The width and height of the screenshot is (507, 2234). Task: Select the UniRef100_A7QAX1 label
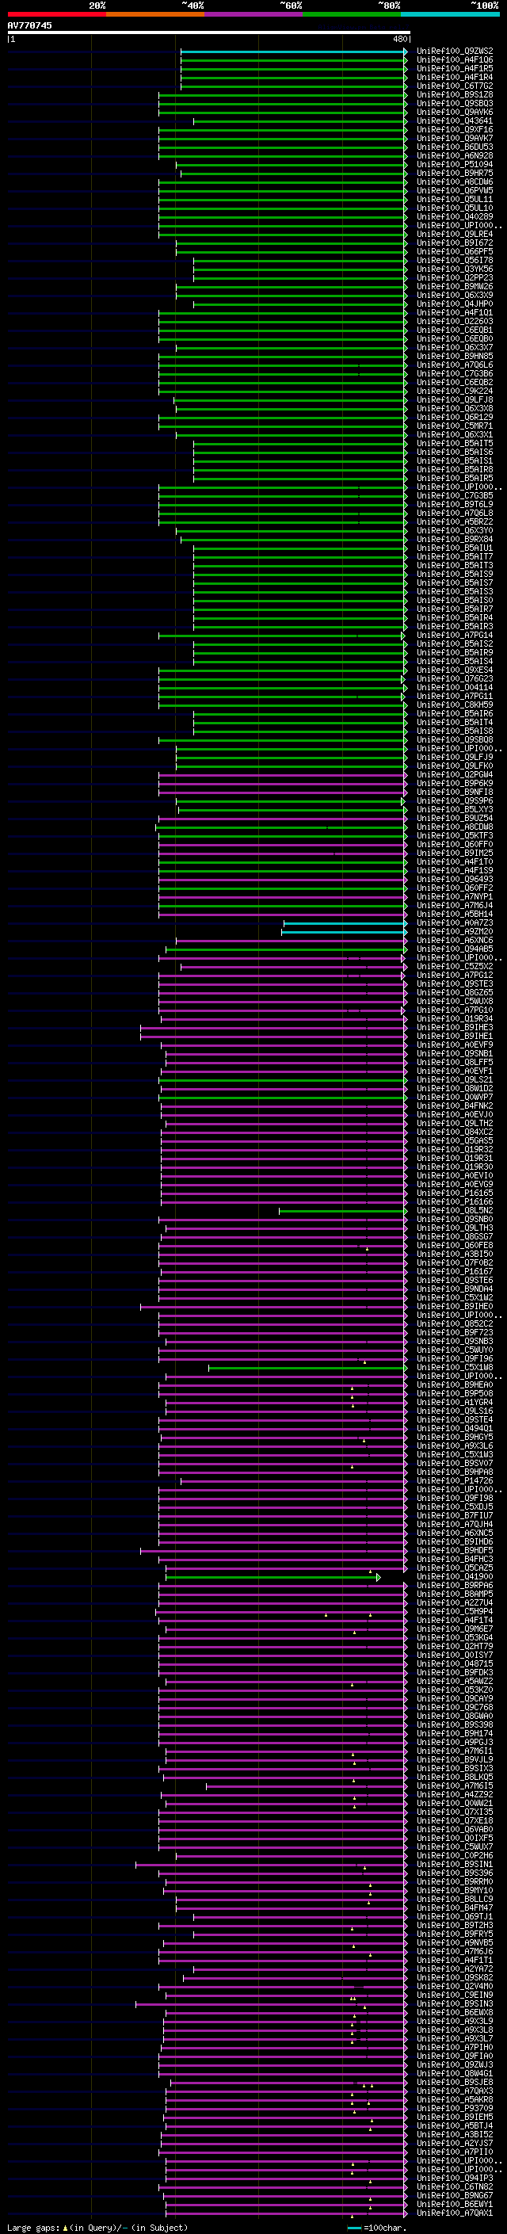454,2213
